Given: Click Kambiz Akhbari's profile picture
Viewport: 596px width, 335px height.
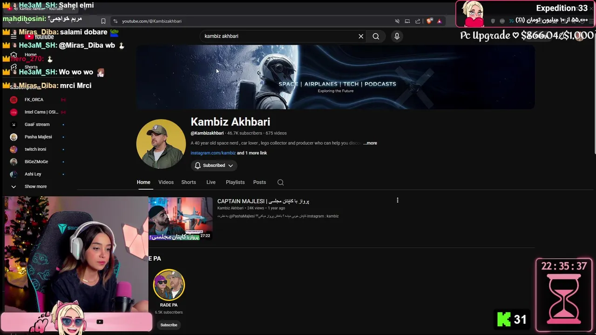Looking at the screenshot, I should (x=161, y=144).
